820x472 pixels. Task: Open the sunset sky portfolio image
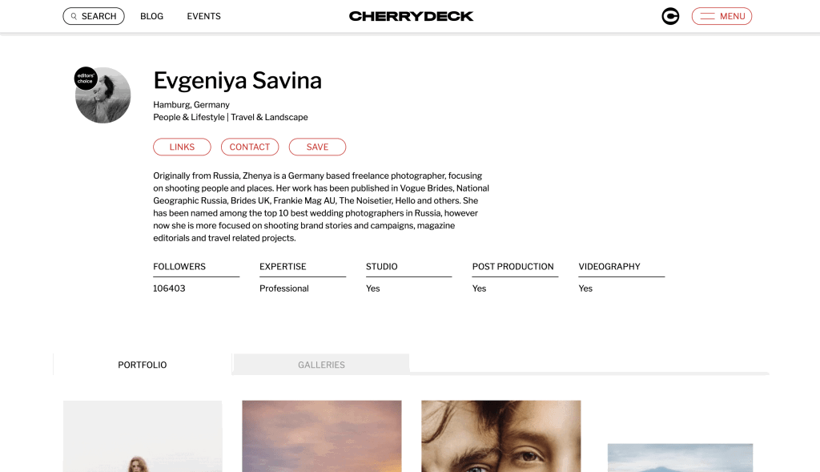click(321, 436)
